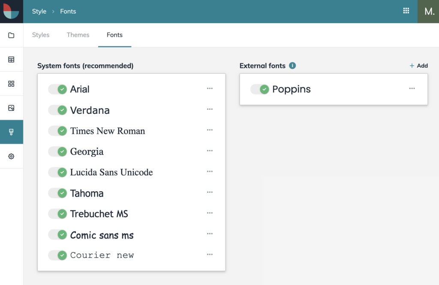This screenshot has height=285, width=439.
Task: Click the External fonts info icon
Action: pyautogui.click(x=292, y=66)
